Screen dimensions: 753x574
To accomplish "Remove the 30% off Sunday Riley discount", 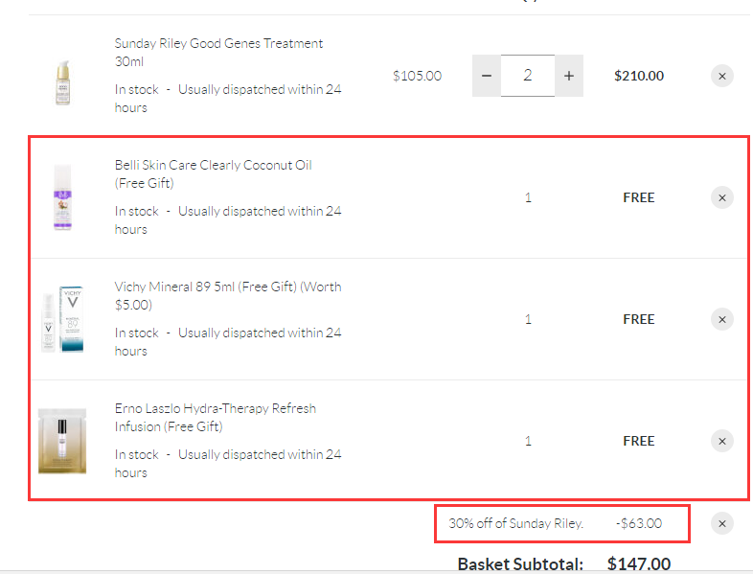I will coord(722,523).
